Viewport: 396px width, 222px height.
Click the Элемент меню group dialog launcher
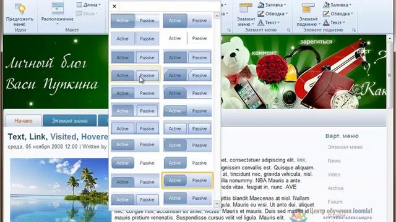click(x=289, y=30)
